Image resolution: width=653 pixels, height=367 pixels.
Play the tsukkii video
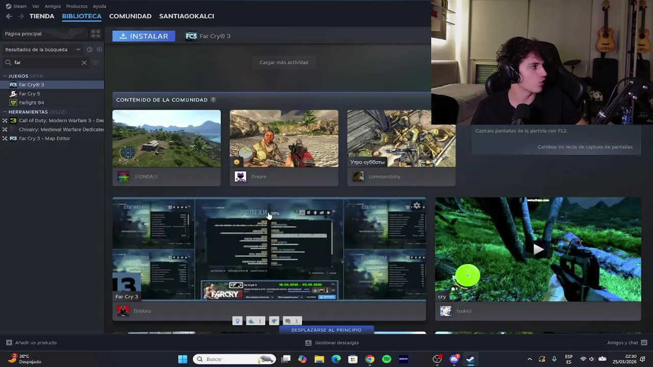(538, 249)
